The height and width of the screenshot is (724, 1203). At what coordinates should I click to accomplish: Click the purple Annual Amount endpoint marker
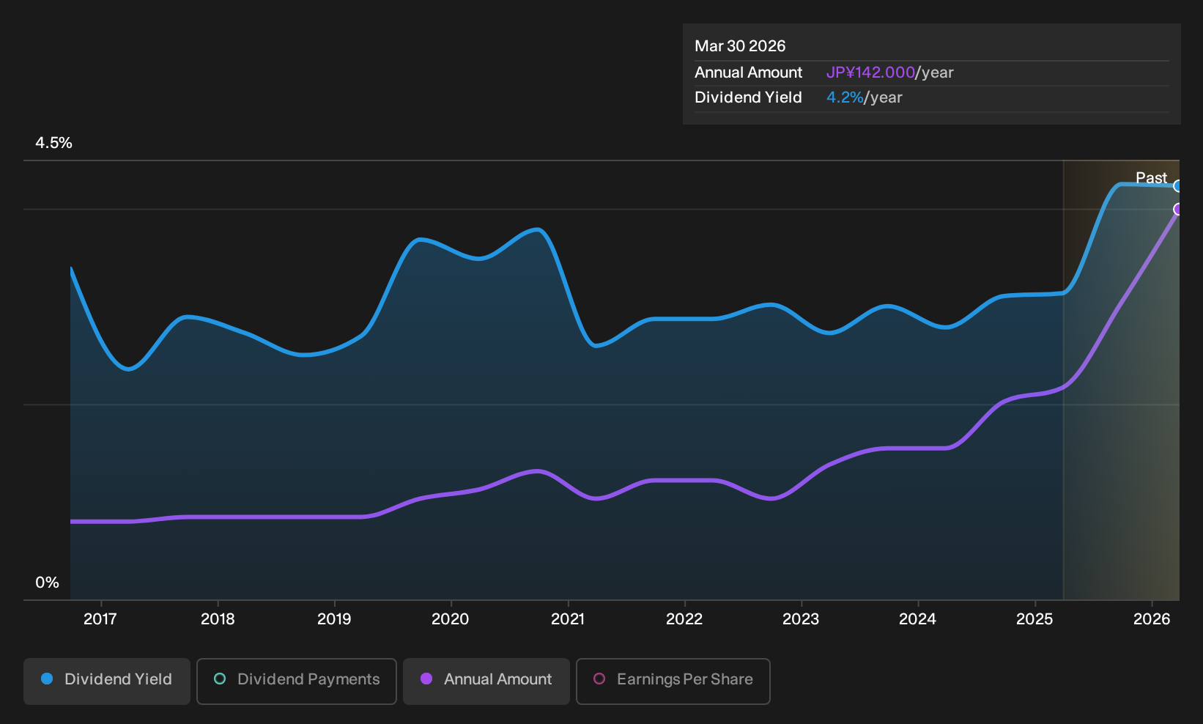(x=1178, y=210)
